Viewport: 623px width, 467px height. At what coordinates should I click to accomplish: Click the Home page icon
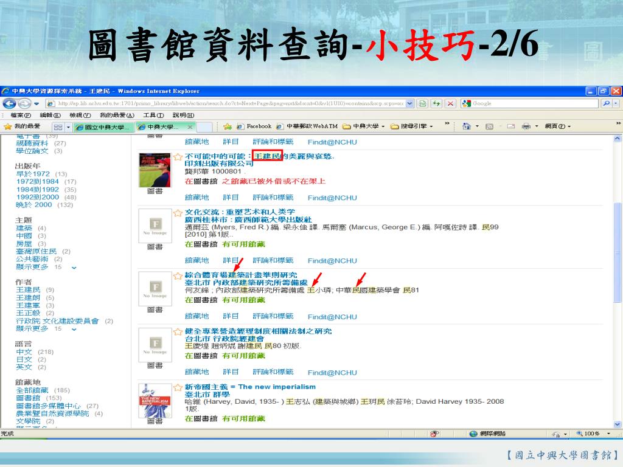click(467, 126)
